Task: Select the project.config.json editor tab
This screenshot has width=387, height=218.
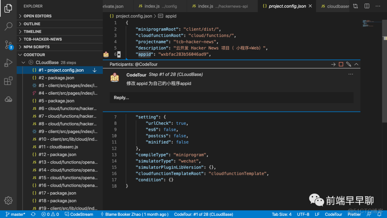Action: [287, 6]
